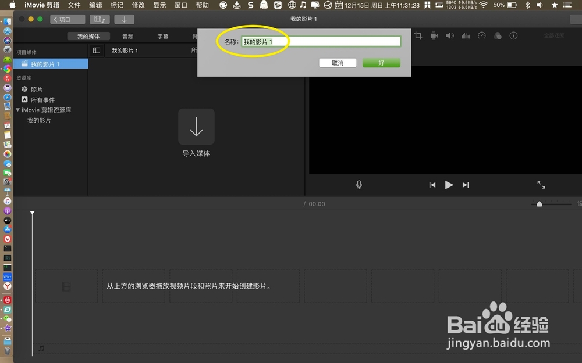The width and height of the screenshot is (582, 363).
Task: Switch to the 字幕 tab
Action: (162, 36)
